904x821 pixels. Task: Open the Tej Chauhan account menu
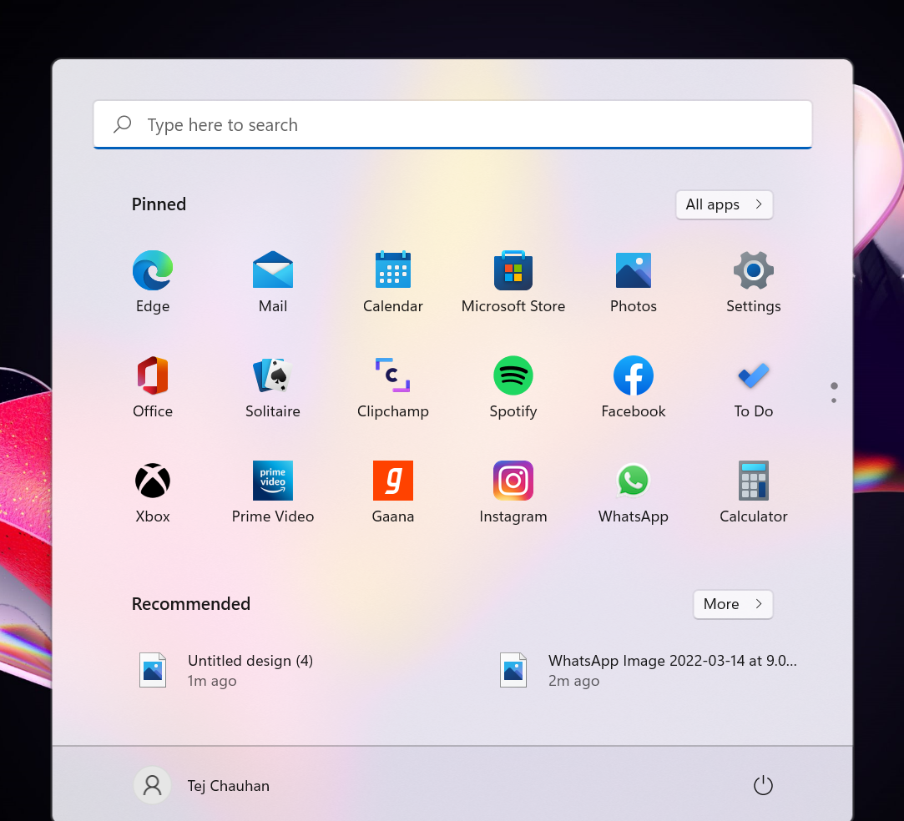202,785
